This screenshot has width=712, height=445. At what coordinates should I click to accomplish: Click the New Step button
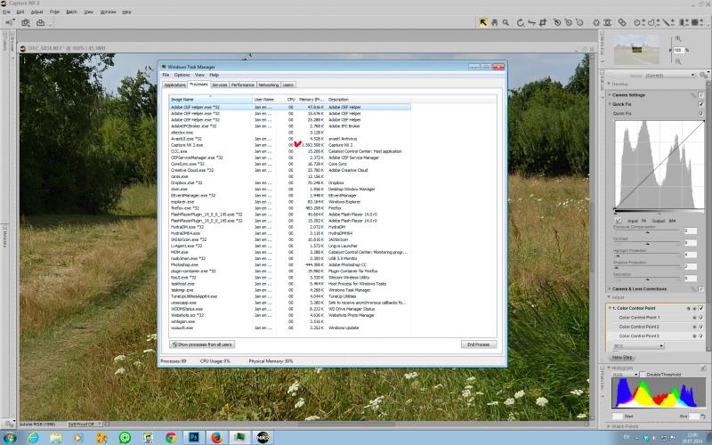622,358
